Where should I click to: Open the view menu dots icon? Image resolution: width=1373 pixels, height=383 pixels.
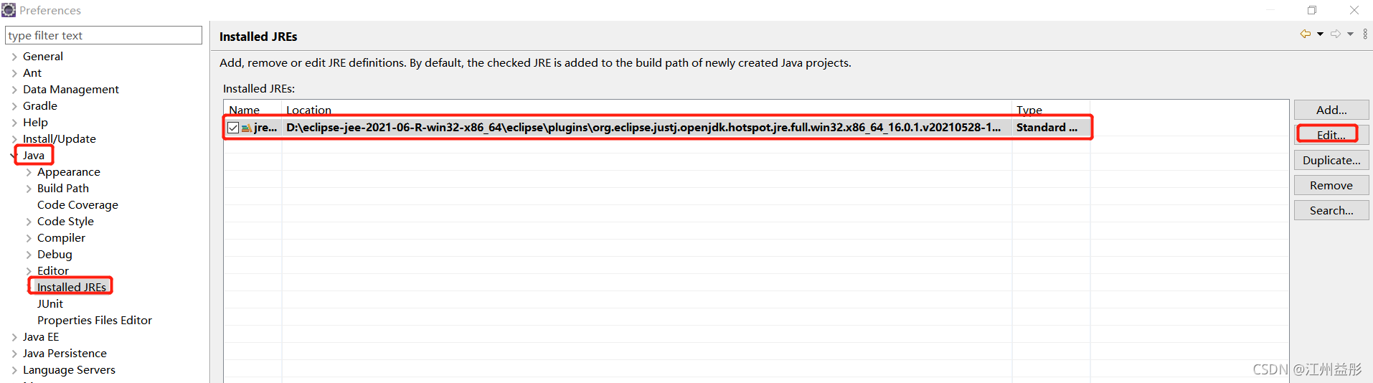pos(1365,34)
